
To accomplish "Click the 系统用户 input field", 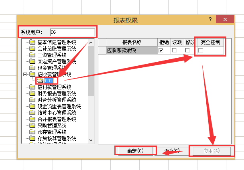I will click(x=72, y=32).
